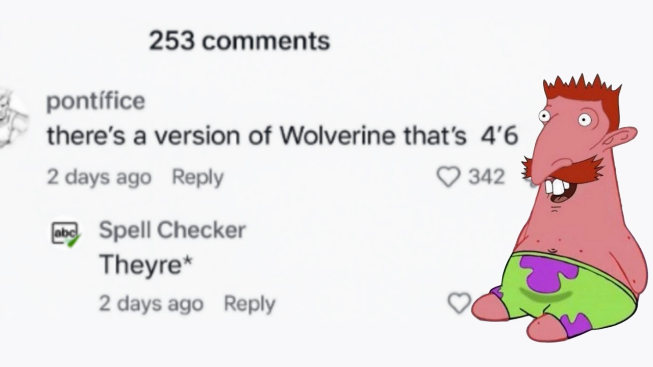Visit the Spell Checker username profile
The image size is (653, 367).
pyautogui.click(x=172, y=230)
